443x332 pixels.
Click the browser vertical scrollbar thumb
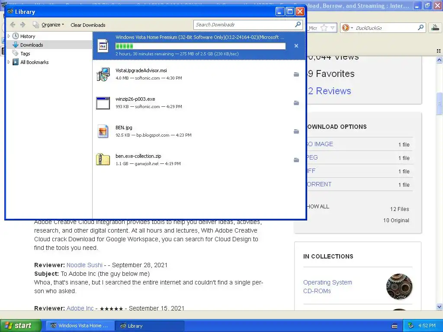click(439, 104)
